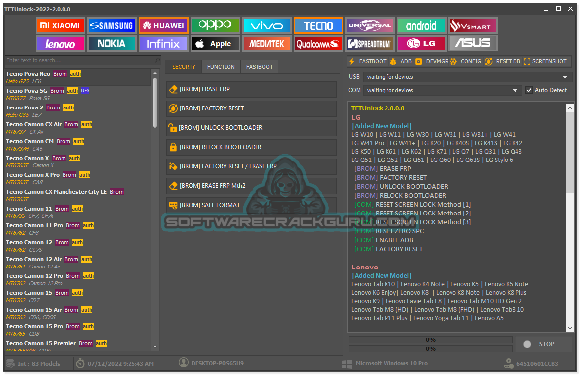Click RESET DB in the toolbar
The height and width of the screenshot is (375, 580).
pyautogui.click(x=502, y=61)
